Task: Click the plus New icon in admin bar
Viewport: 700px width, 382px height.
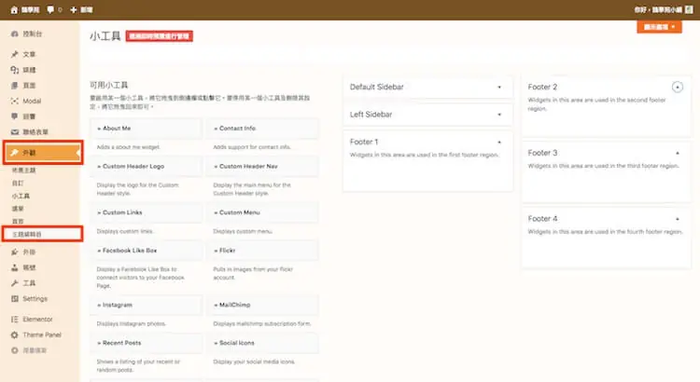Action: (74, 10)
